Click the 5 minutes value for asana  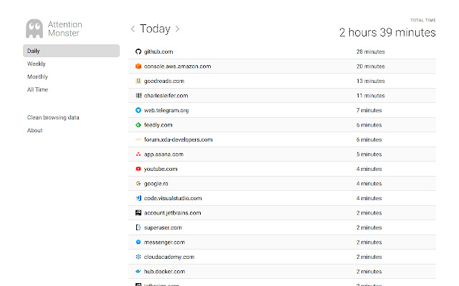click(x=369, y=154)
